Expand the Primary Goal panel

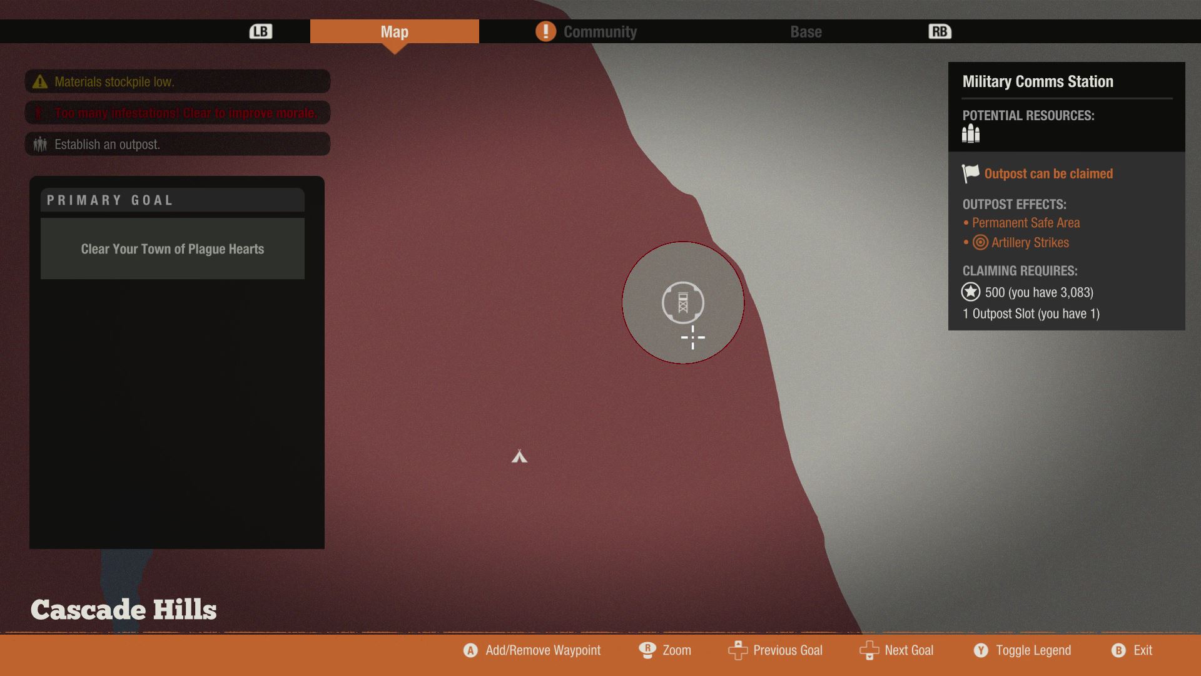173,199
